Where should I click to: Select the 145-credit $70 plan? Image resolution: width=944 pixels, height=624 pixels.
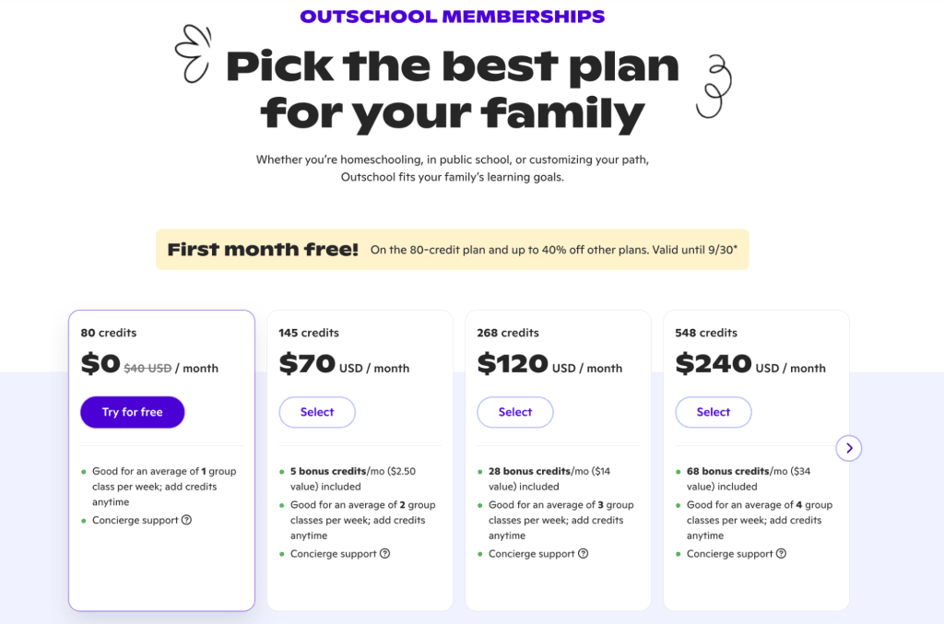(x=317, y=412)
